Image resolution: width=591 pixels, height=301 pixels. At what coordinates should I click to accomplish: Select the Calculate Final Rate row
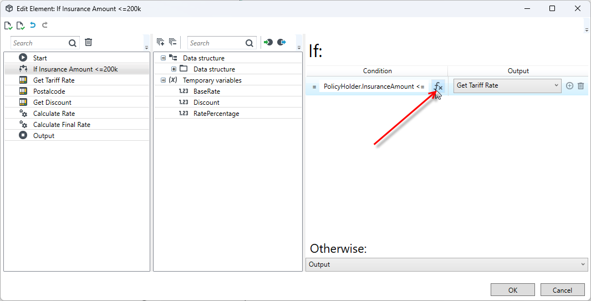pyautogui.click(x=77, y=125)
